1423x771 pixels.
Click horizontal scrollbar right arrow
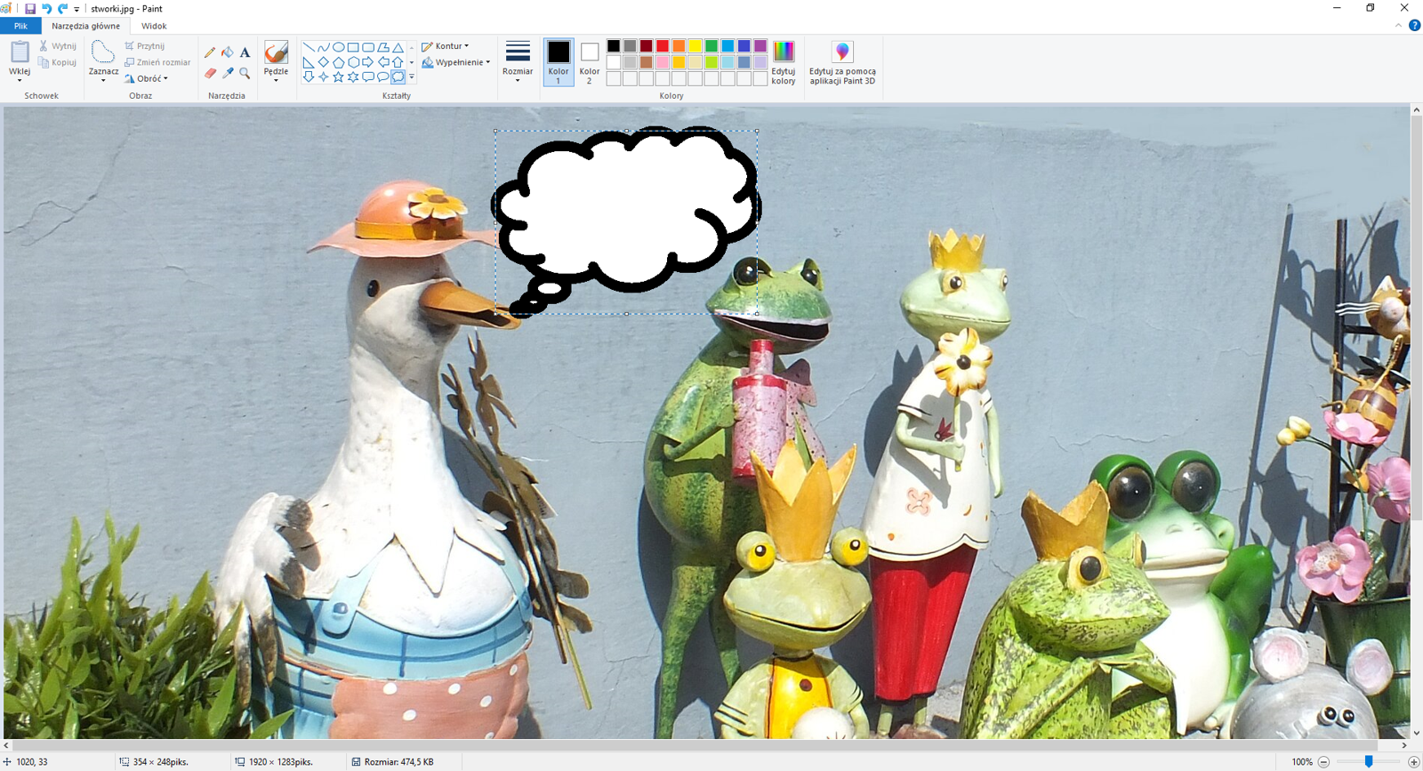pos(1404,745)
